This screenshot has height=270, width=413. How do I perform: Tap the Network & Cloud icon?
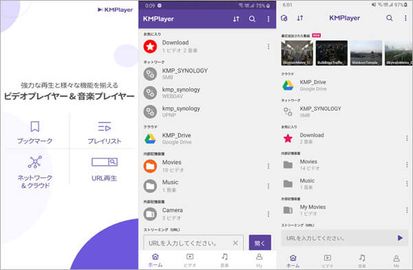click(35, 162)
